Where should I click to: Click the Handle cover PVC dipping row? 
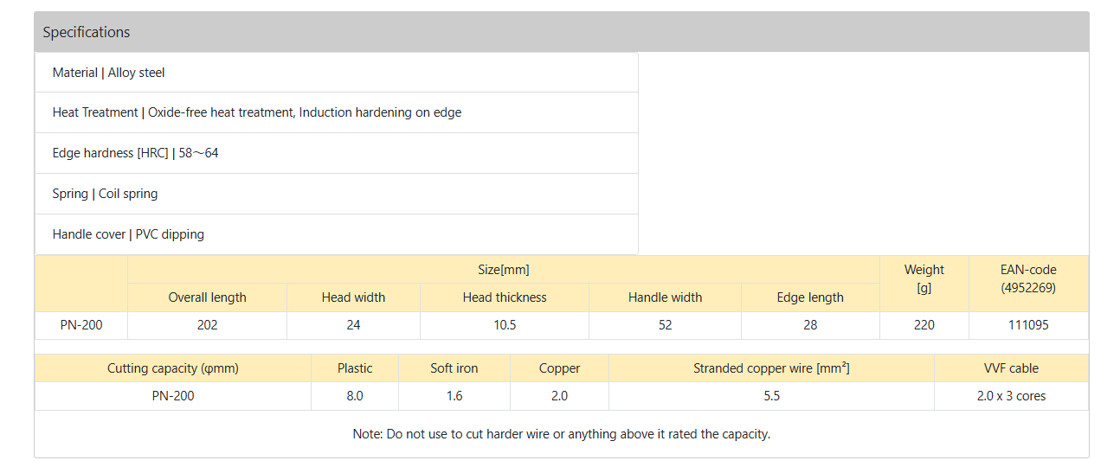pos(337,234)
